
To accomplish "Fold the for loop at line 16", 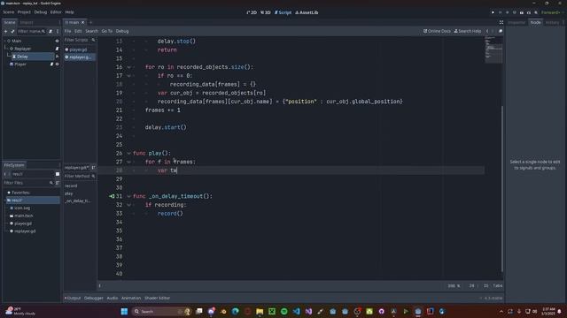I will tap(129, 67).
